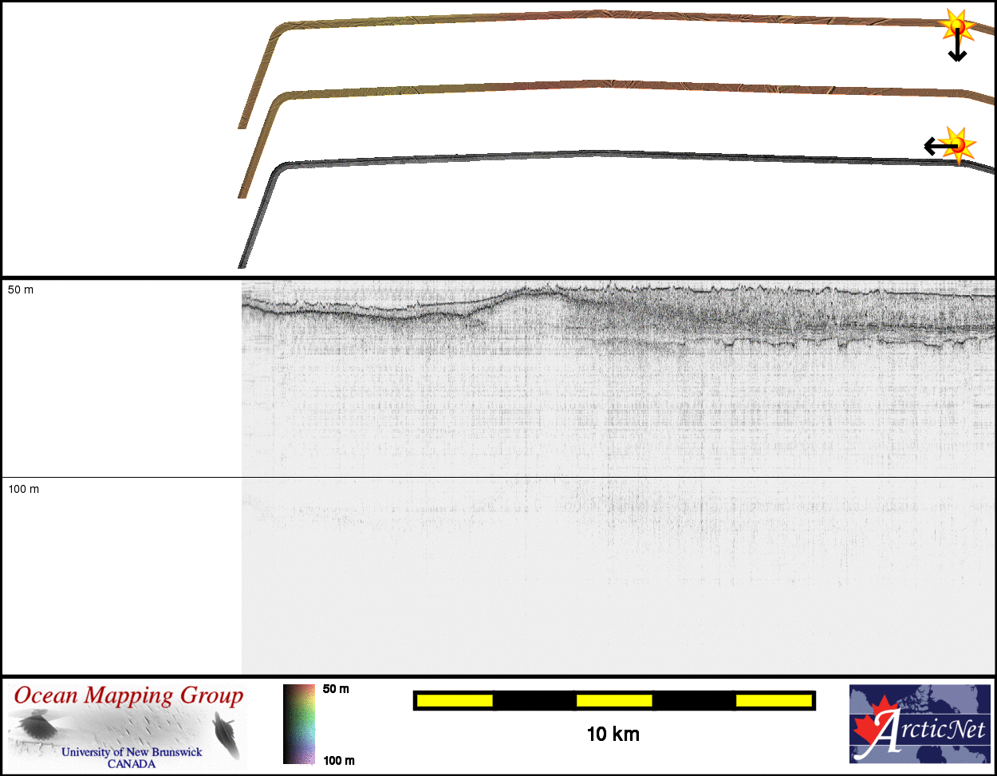
Task: Click the middle yellow segment of scale bar
Action: (613, 700)
